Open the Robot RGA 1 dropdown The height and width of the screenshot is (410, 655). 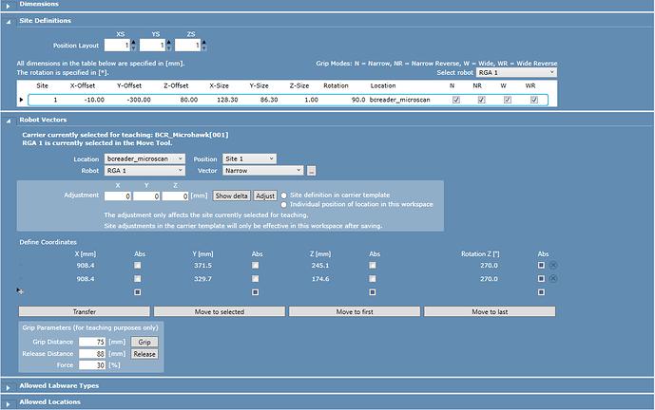[x=144, y=170]
